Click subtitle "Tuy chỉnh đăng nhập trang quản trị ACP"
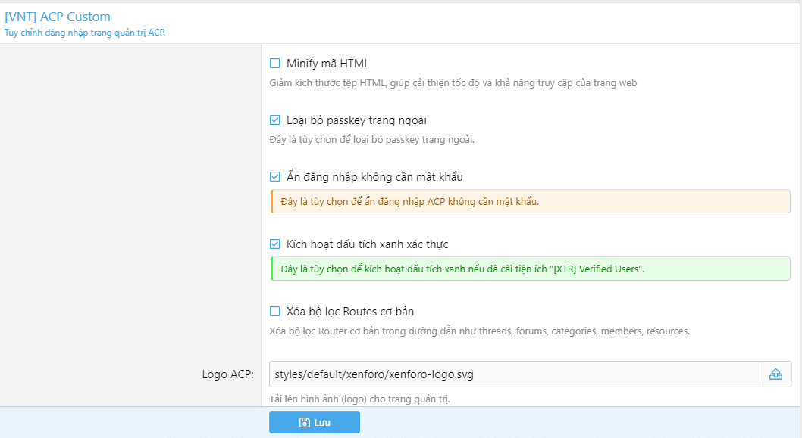The width and height of the screenshot is (802, 438). 85,33
